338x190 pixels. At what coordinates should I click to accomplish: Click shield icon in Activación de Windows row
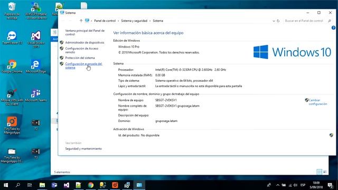[x=331, y=135]
